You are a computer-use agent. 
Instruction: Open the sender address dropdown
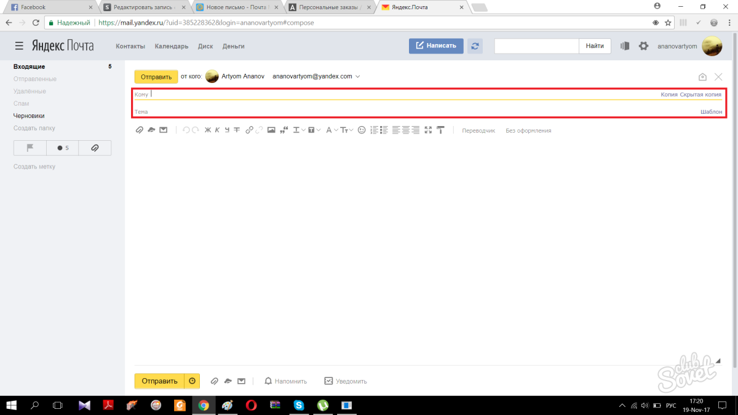click(x=357, y=77)
